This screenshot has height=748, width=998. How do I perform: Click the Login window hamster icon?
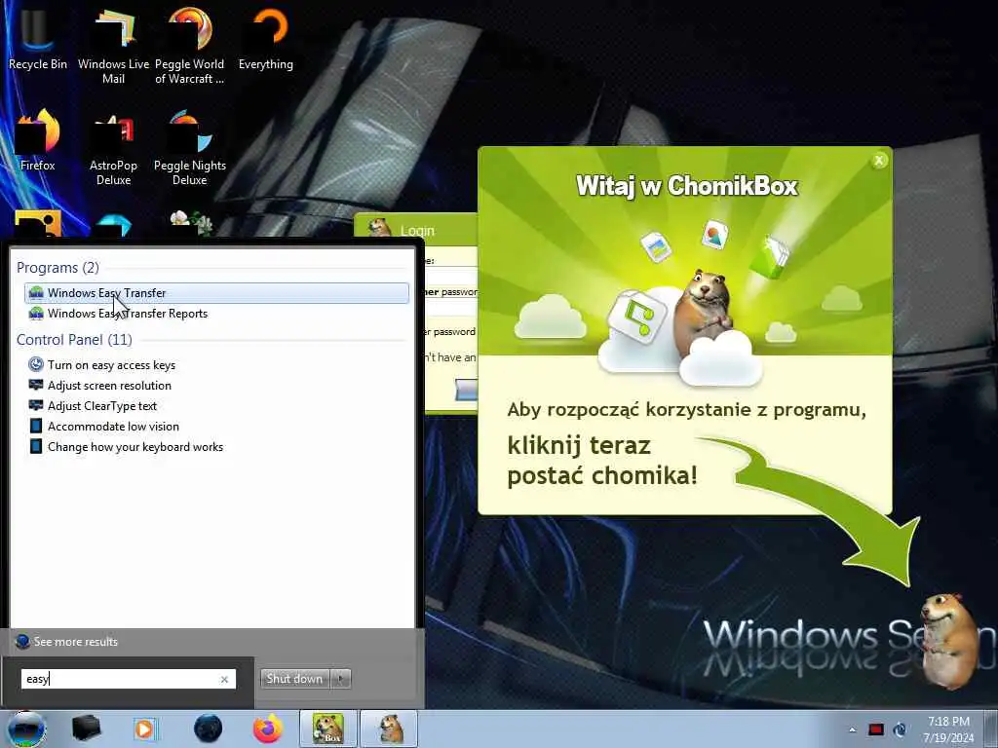click(379, 226)
